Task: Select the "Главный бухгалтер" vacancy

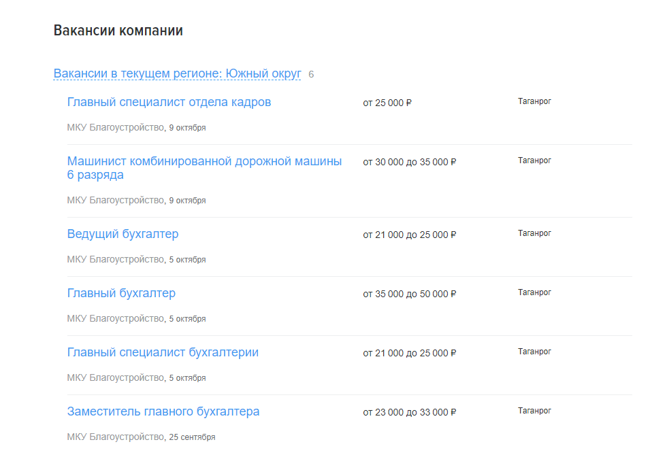Action: [x=121, y=293]
